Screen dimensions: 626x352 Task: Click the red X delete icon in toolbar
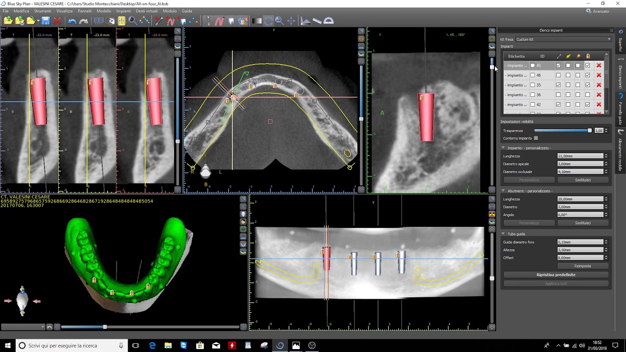pos(57,21)
